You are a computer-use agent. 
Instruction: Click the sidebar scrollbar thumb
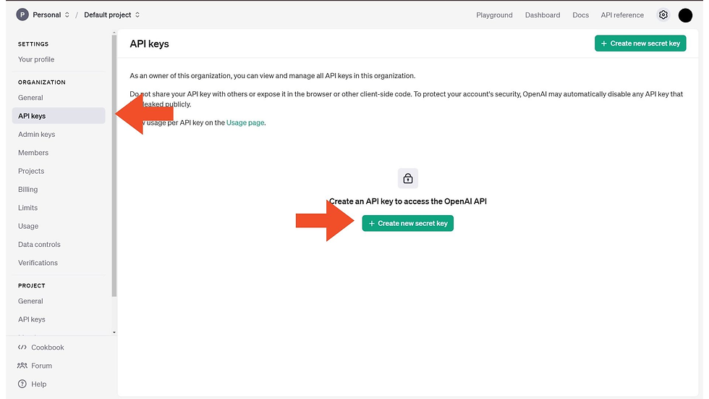pos(114,165)
